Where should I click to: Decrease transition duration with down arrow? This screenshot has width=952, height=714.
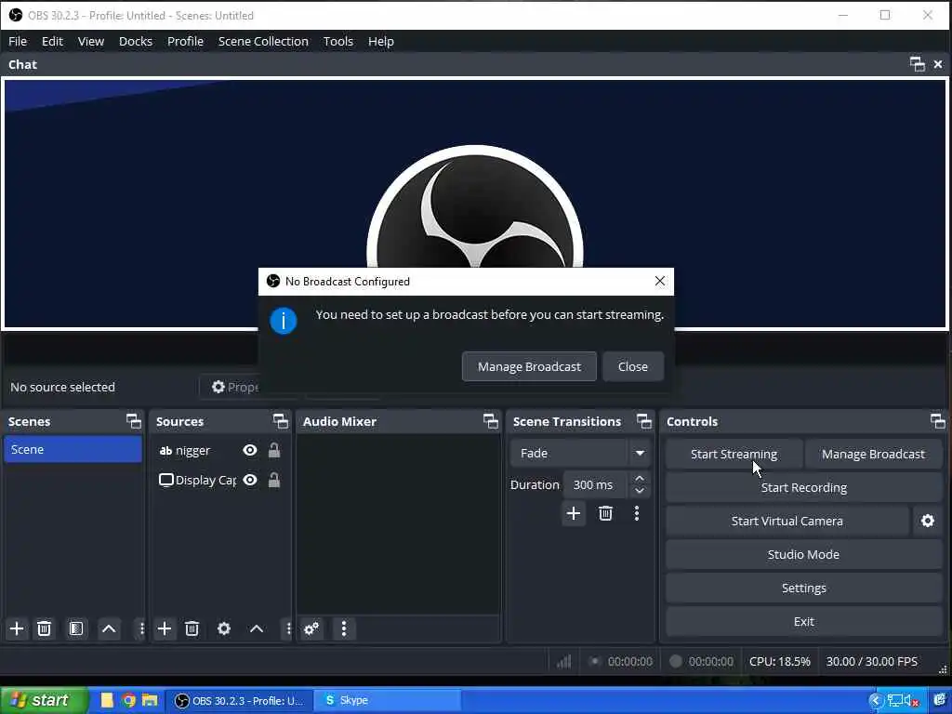coord(640,491)
